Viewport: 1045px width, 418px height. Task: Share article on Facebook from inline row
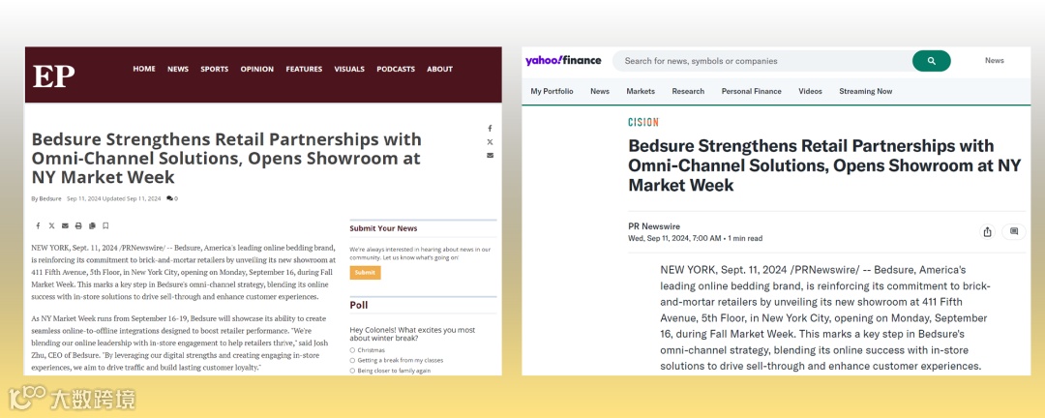tap(38, 226)
